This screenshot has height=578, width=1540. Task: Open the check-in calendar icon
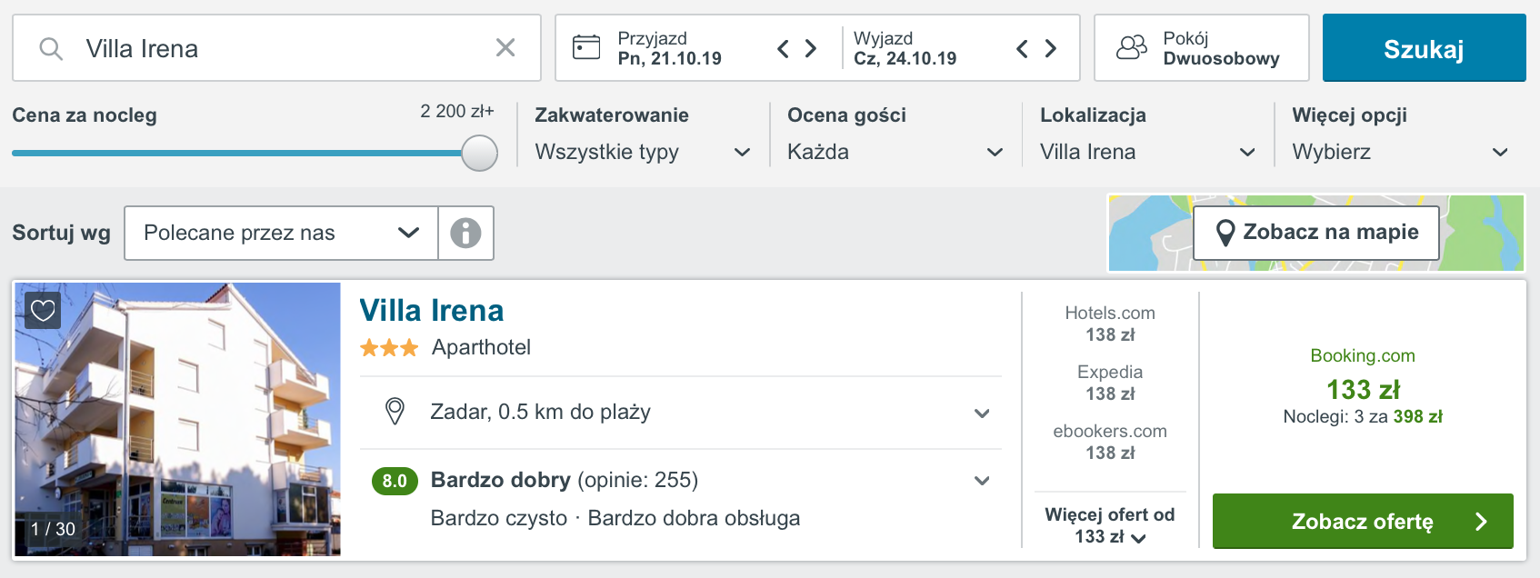586,47
